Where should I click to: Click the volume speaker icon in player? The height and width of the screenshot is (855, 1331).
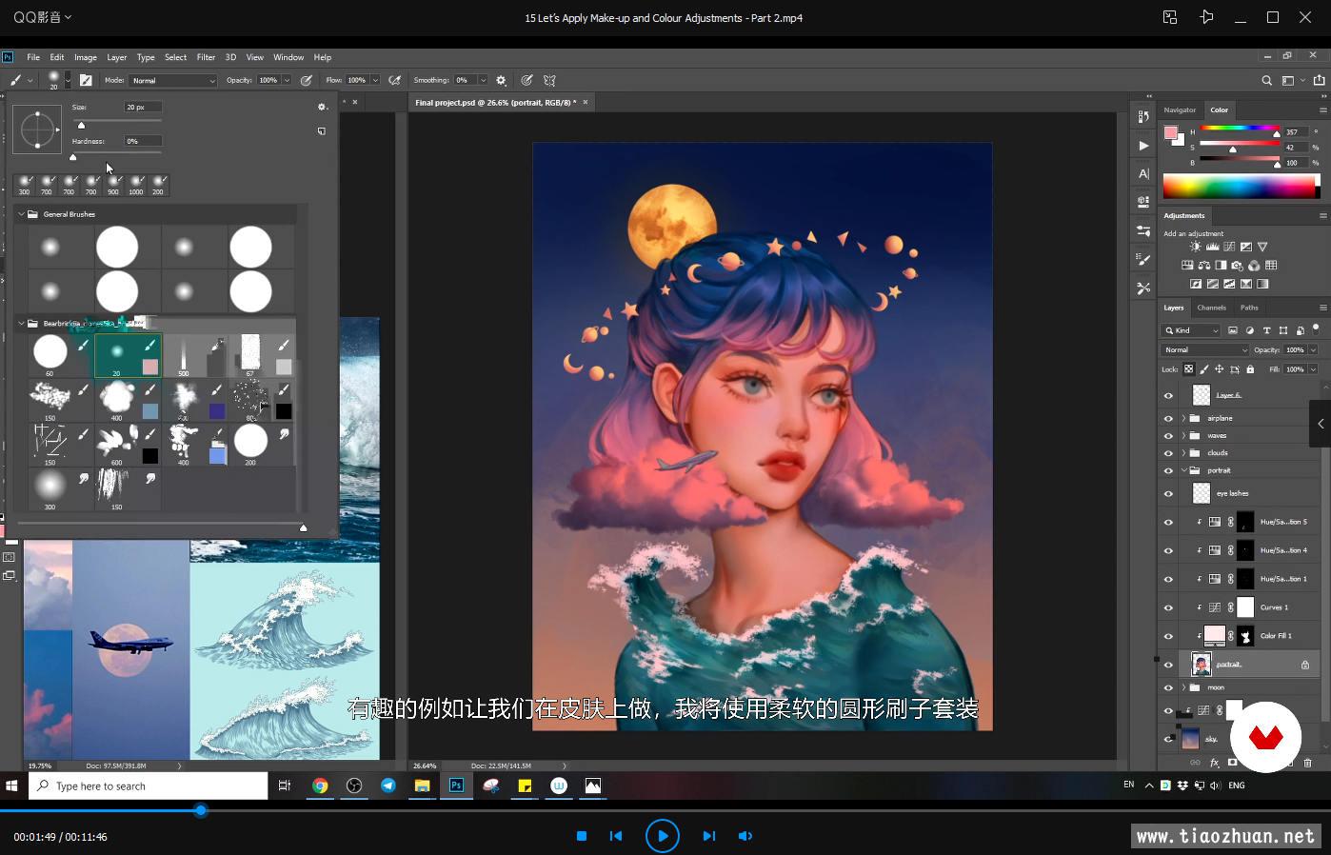(x=745, y=836)
